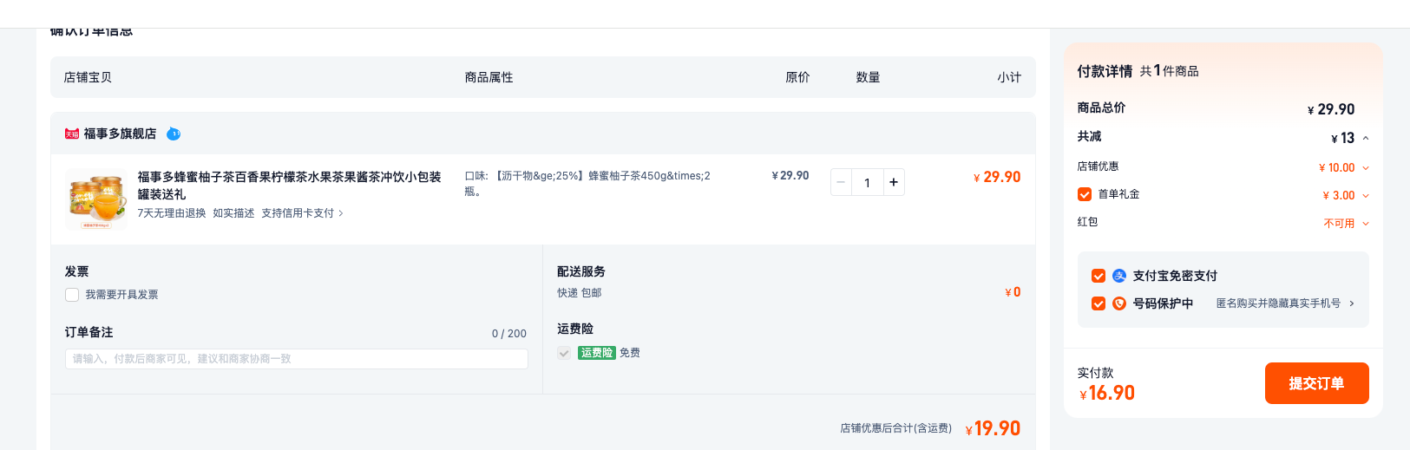Image resolution: width=1410 pixels, height=450 pixels.
Task: Click the Alipay icon next to 支付宝免密支付
Action: [1119, 276]
